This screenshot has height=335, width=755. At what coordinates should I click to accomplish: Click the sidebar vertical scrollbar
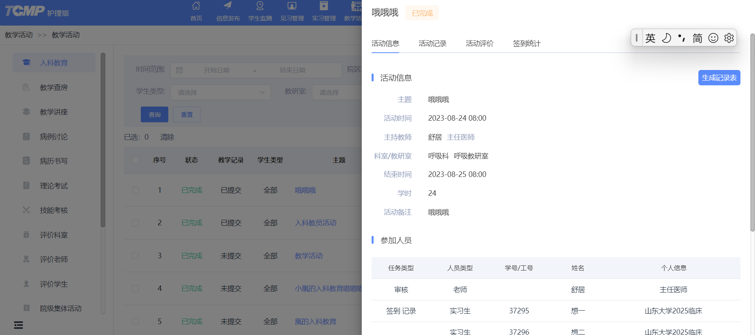pyautogui.click(x=103, y=140)
